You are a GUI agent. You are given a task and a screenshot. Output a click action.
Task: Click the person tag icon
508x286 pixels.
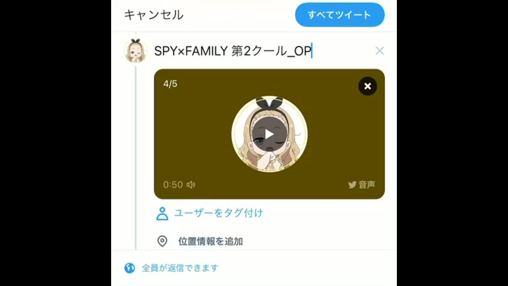coord(162,213)
